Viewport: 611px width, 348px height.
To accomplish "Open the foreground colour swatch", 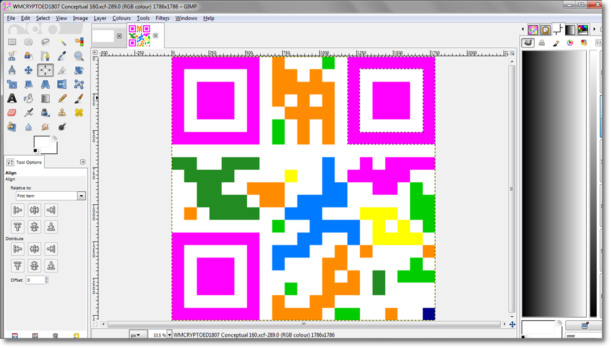I will [x=41, y=141].
